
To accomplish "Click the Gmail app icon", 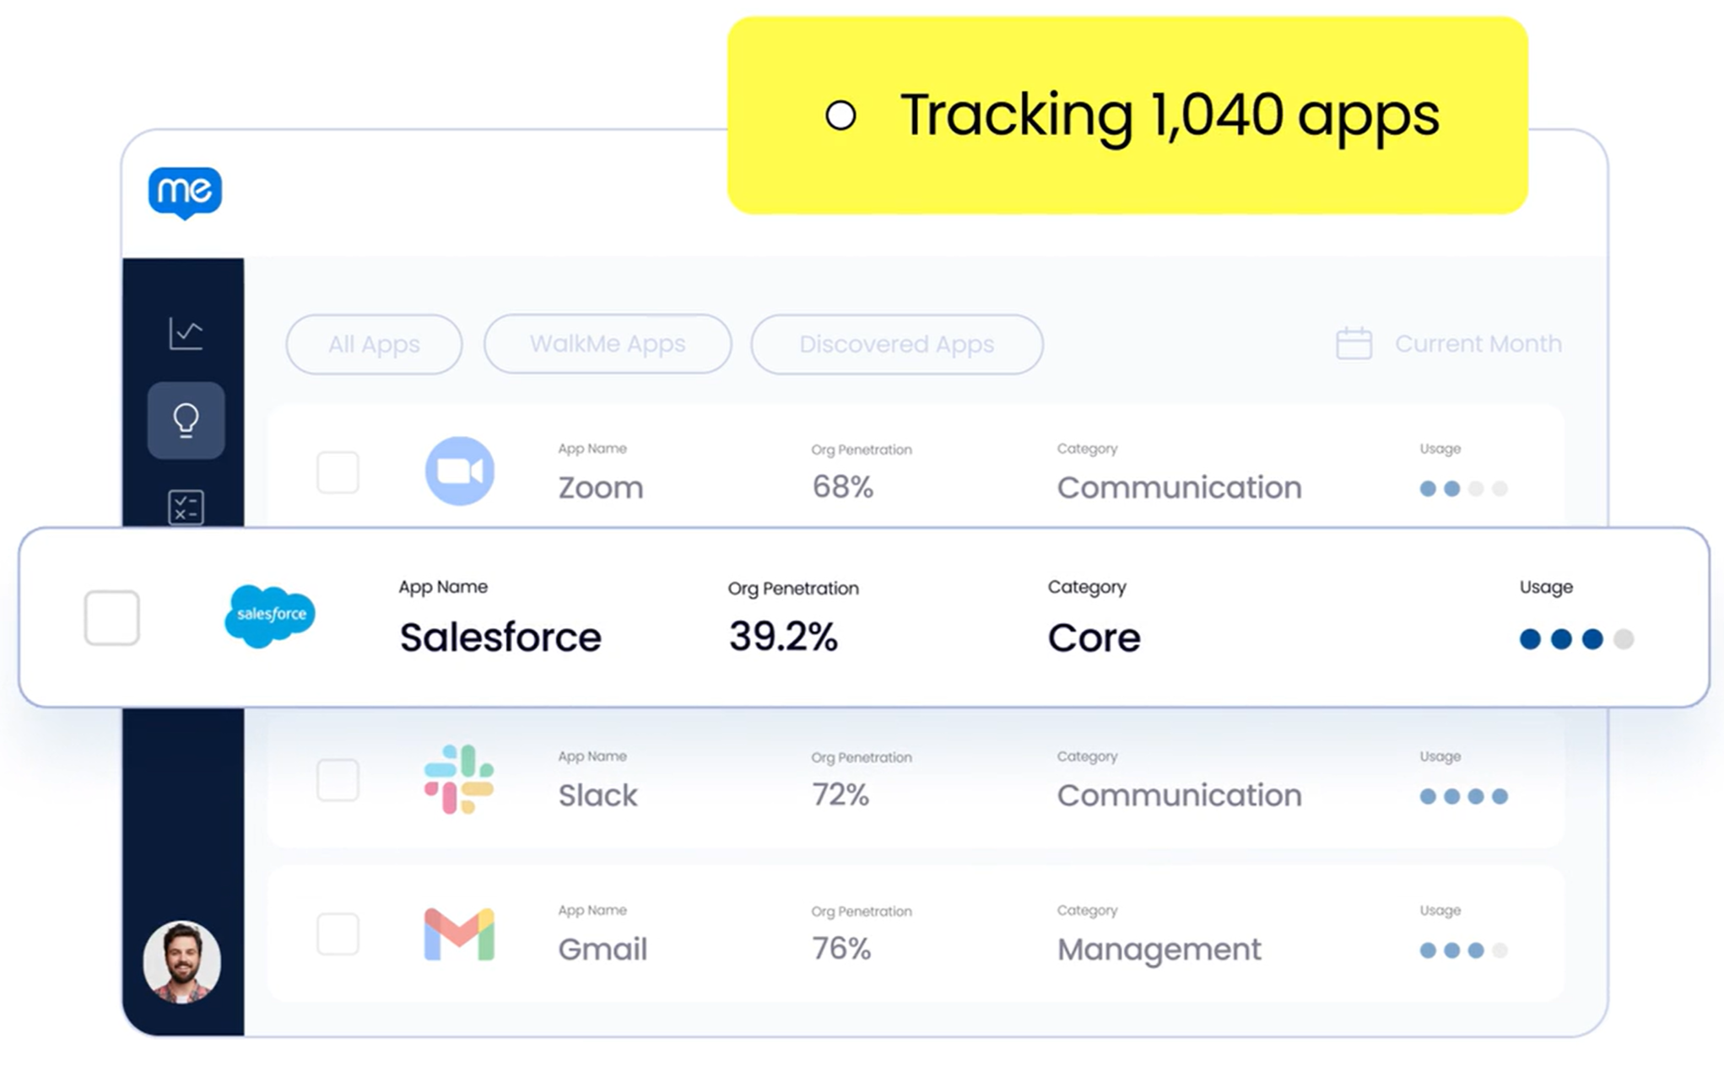I will pos(458,934).
